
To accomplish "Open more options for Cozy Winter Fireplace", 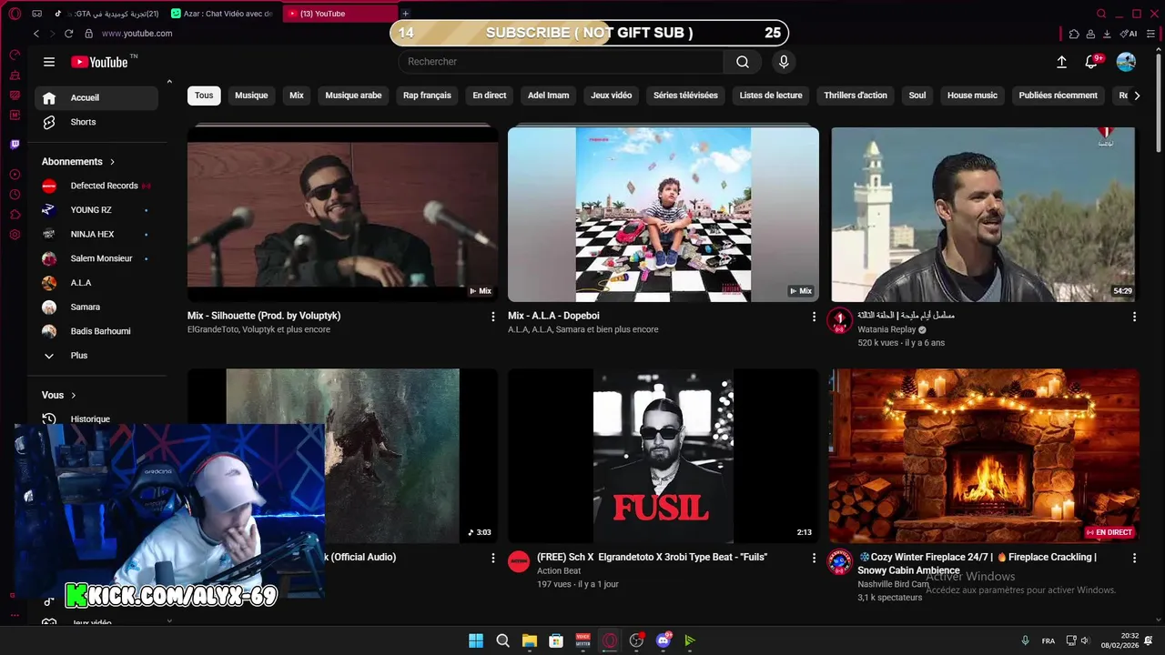I will coord(1134,558).
